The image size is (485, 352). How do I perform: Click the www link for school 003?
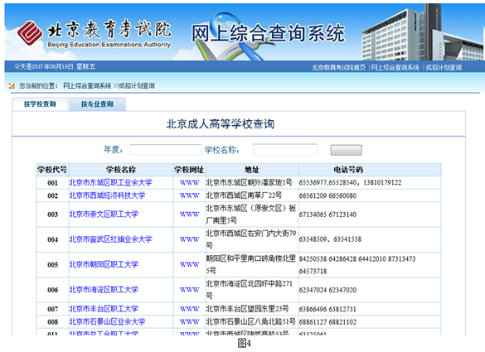pyautogui.click(x=190, y=215)
